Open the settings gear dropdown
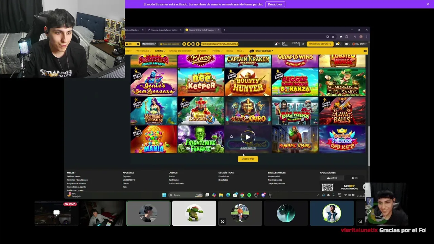 tap(348, 44)
